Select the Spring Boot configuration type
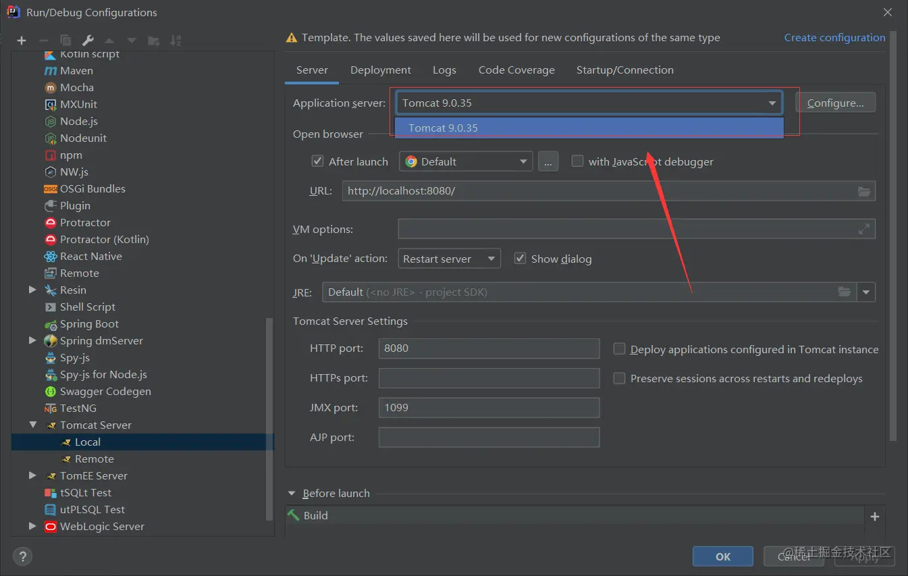Viewport: 908px width, 576px height. (x=89, y=323)
